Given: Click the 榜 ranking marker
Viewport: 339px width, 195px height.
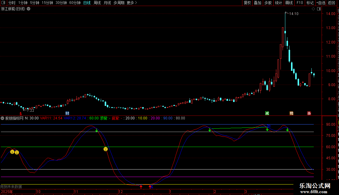Looking at the screenshot, I should pos(291,113).
